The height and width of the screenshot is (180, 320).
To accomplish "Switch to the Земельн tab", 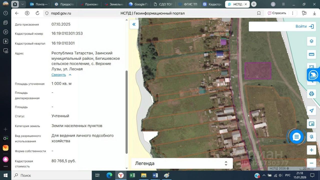I will pyautogui.click(x=114, y=4).
